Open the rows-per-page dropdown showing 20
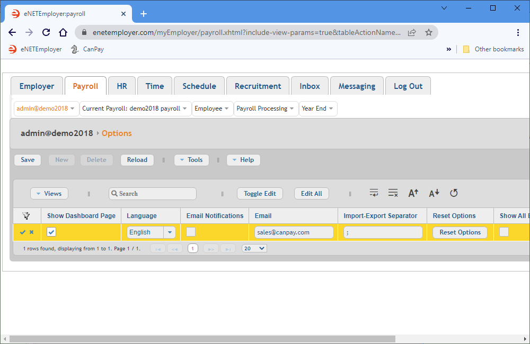Viewport: 530px width, 344px height. tap(254, 248)
